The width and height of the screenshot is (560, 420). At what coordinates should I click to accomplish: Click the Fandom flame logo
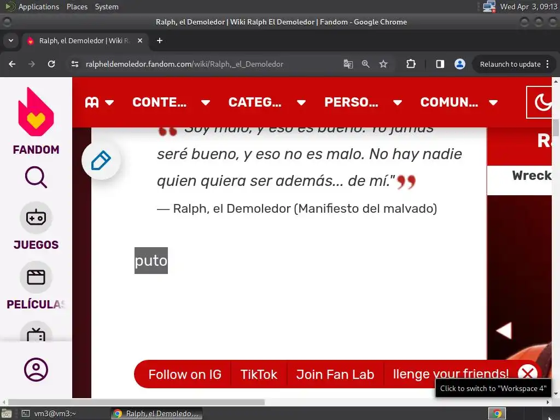36,112
